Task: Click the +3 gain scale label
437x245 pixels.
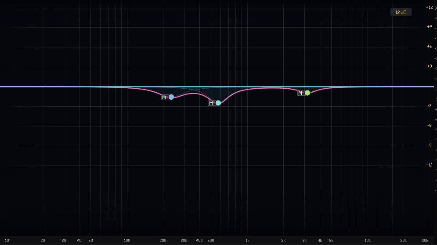Action: pos(430,66)
